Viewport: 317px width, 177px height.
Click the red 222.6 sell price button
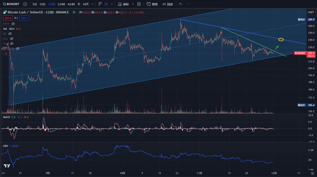tap(8, 18)
